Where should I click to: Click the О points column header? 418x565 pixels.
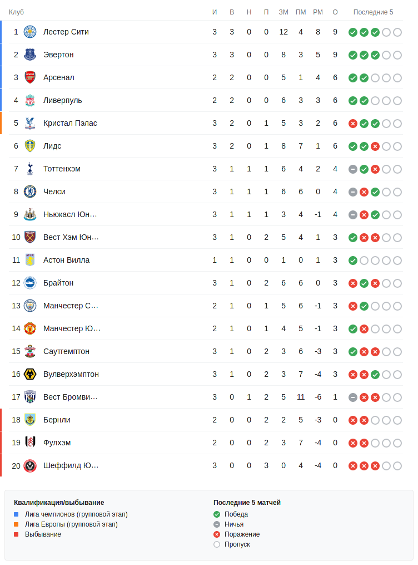[335, 12]
